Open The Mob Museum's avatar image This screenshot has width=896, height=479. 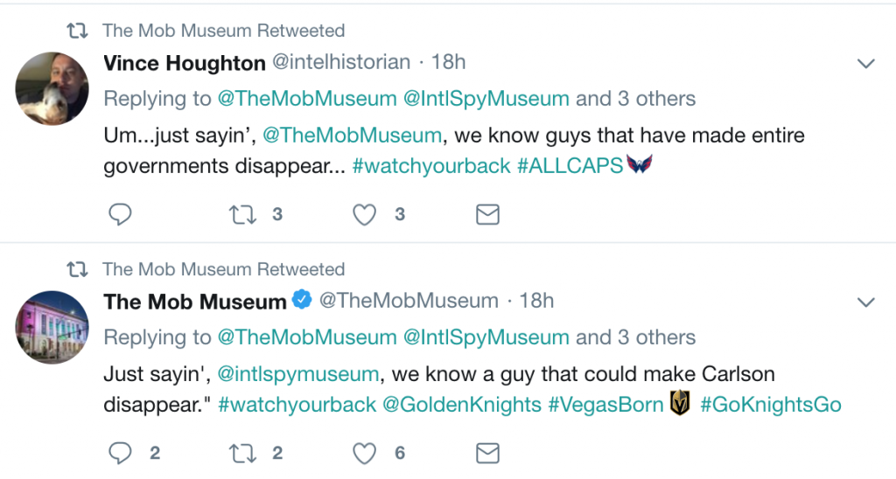[x=52, y=327]
